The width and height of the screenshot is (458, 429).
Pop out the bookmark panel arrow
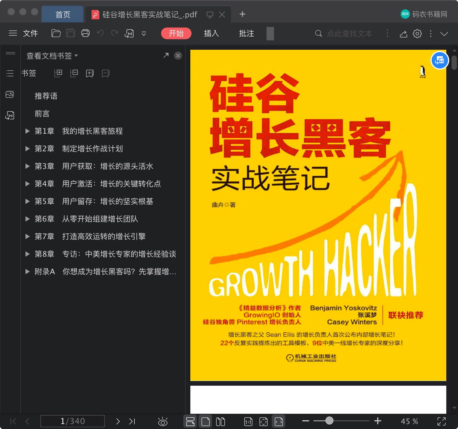point(166,55)
